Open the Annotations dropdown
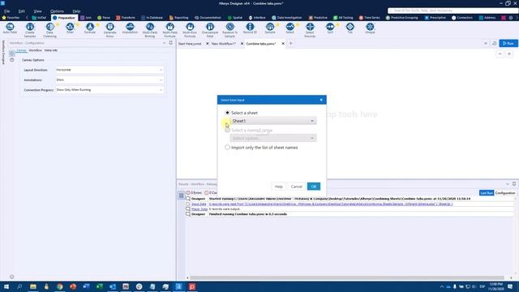The width and height of the screenshot is (519, 292). click(109, 79)
